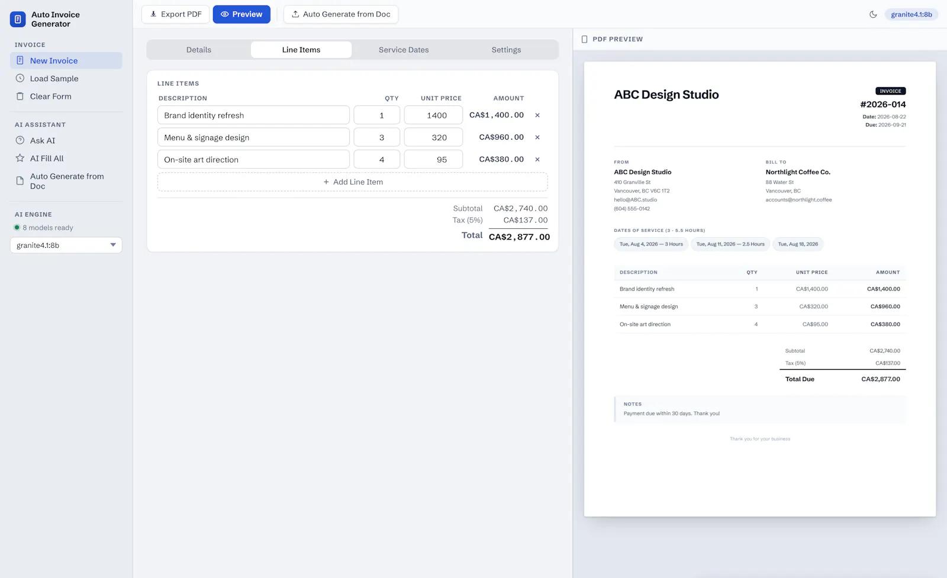Edit the Brand identity refresh description field
The height and width of the screenshot is (578, 947).
tap(253, 115)
